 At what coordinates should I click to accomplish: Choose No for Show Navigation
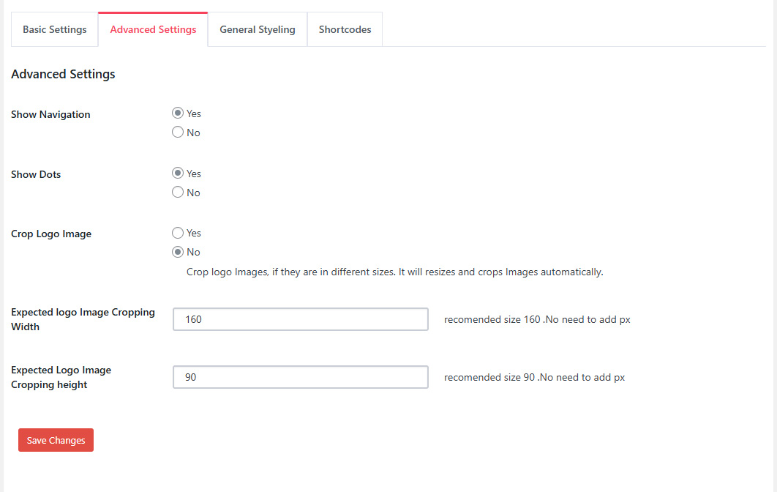(x=178, y=133)
